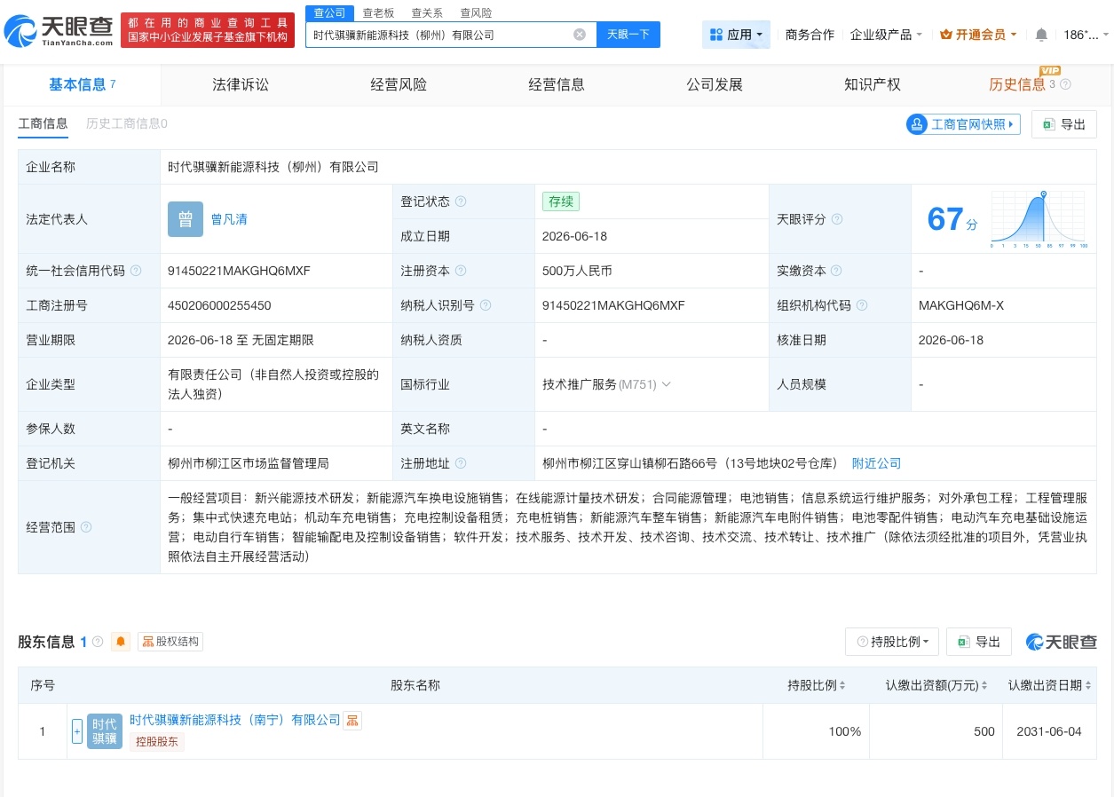This screenshot has width=1114, height=797.
Task: Open legal representative 曾凡清 link
Action: 229,219
